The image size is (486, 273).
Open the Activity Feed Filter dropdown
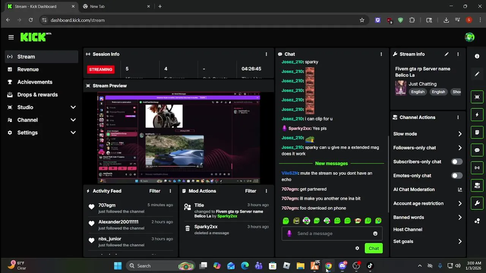pyautogui.click(x=155, y=191)
